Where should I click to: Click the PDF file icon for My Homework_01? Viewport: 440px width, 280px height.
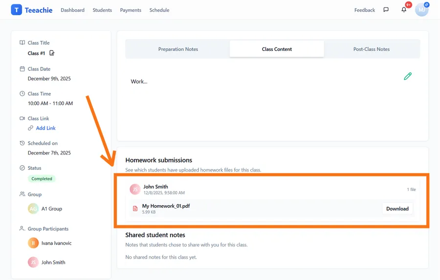[x=135, y=209]
